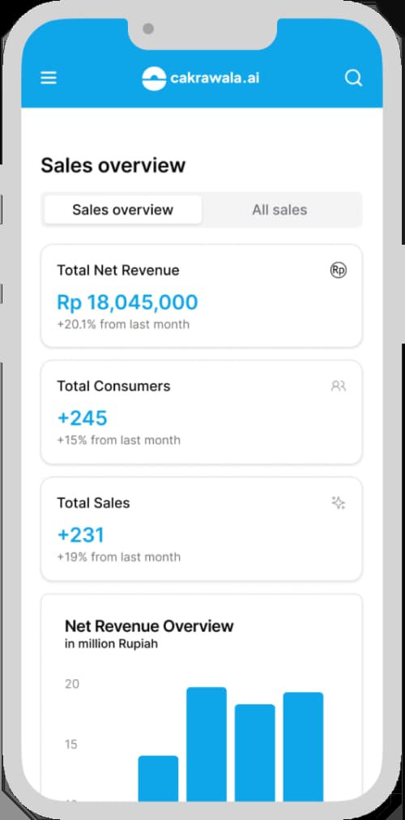Click the Net Revenue Overview heading
Screen dimensions: 405x820
click(149, 626)
